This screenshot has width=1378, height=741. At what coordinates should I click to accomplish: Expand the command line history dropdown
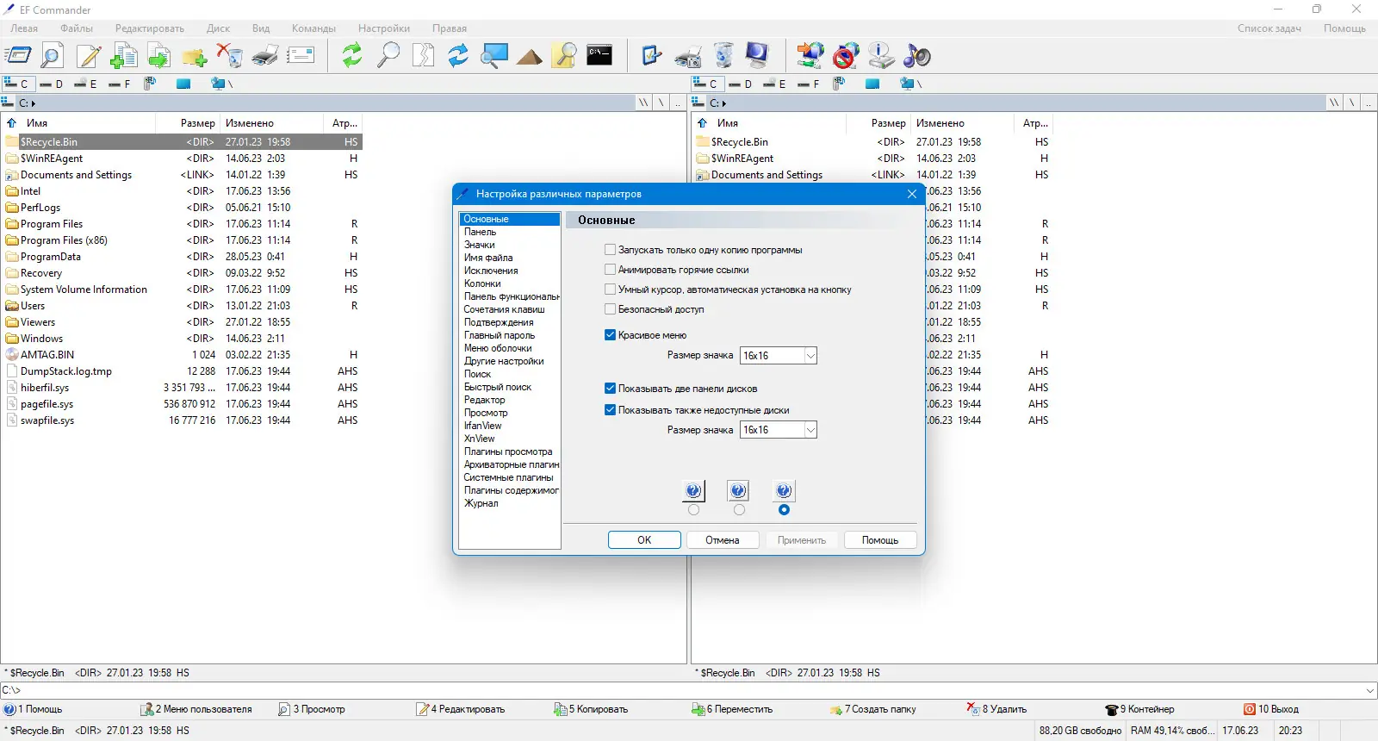[x=1370, y=690]
